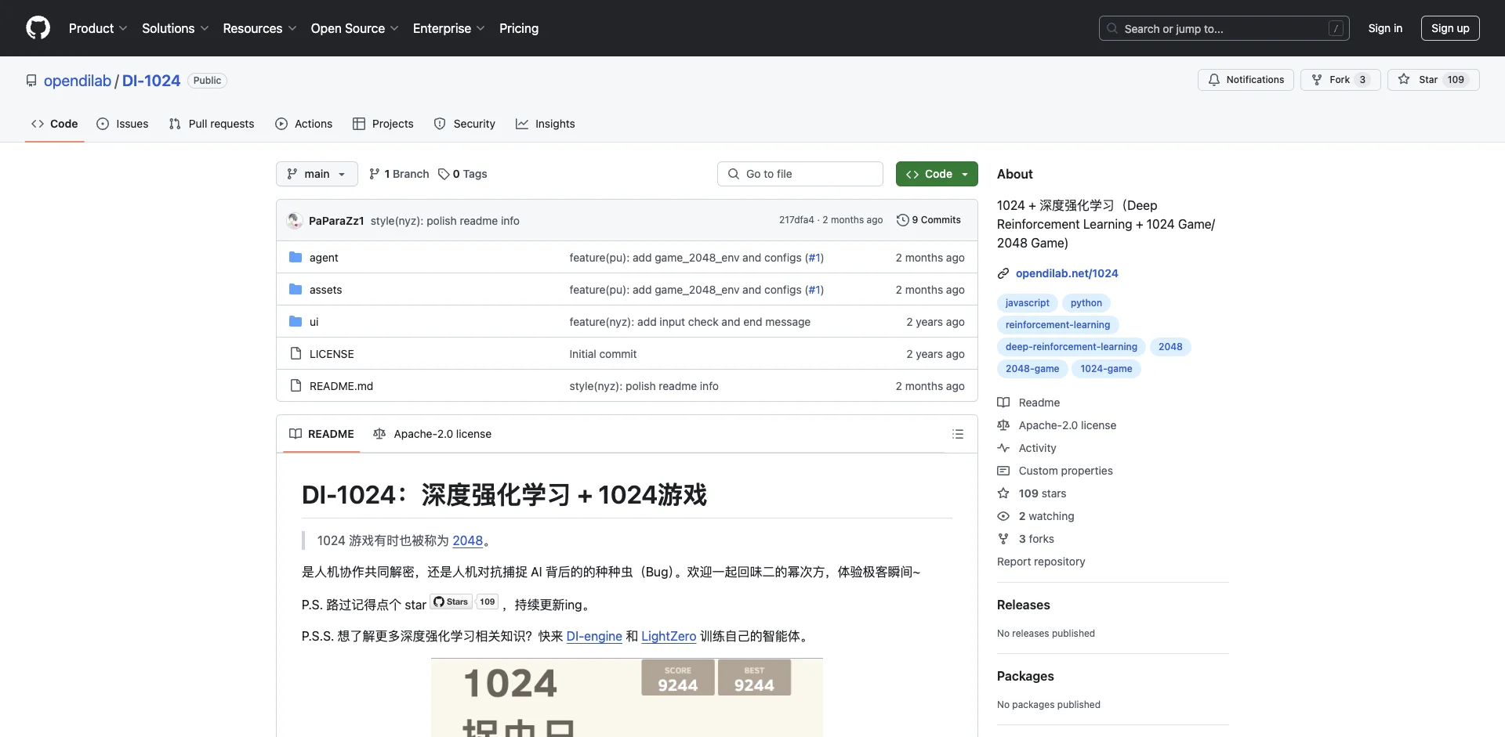This screenshot has height=737, width=1505.
Task: Click the javascript topic tag
Action: 1028,303
